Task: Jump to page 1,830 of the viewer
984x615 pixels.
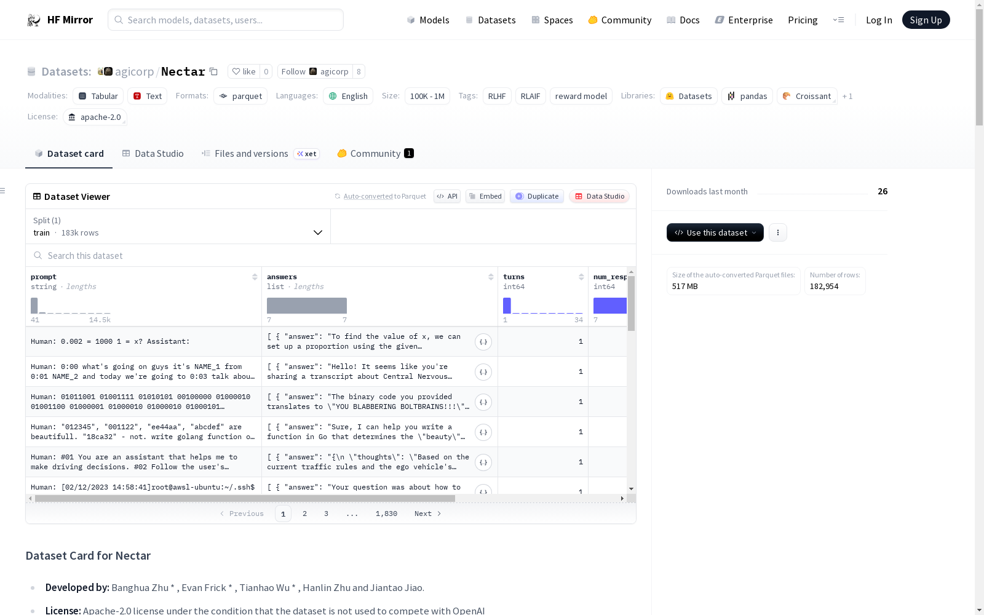Action: pos(386,514)
